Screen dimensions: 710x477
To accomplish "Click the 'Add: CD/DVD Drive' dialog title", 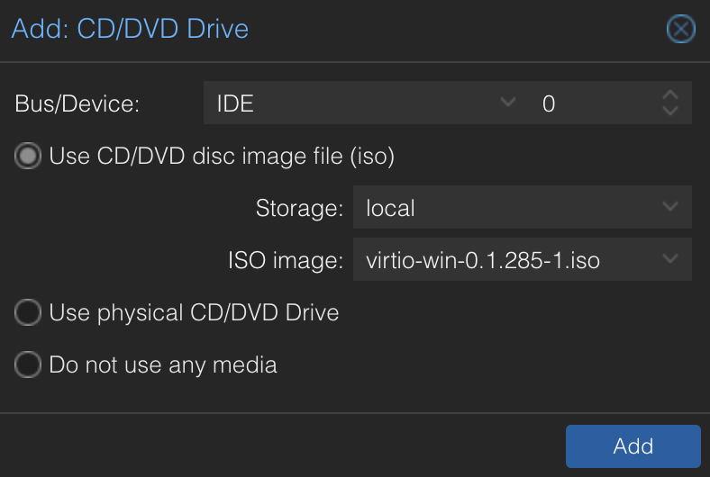I will point(130,30).
